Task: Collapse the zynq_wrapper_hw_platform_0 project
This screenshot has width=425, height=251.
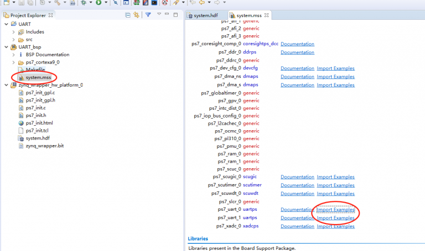Action: click(x=6, y=86)
